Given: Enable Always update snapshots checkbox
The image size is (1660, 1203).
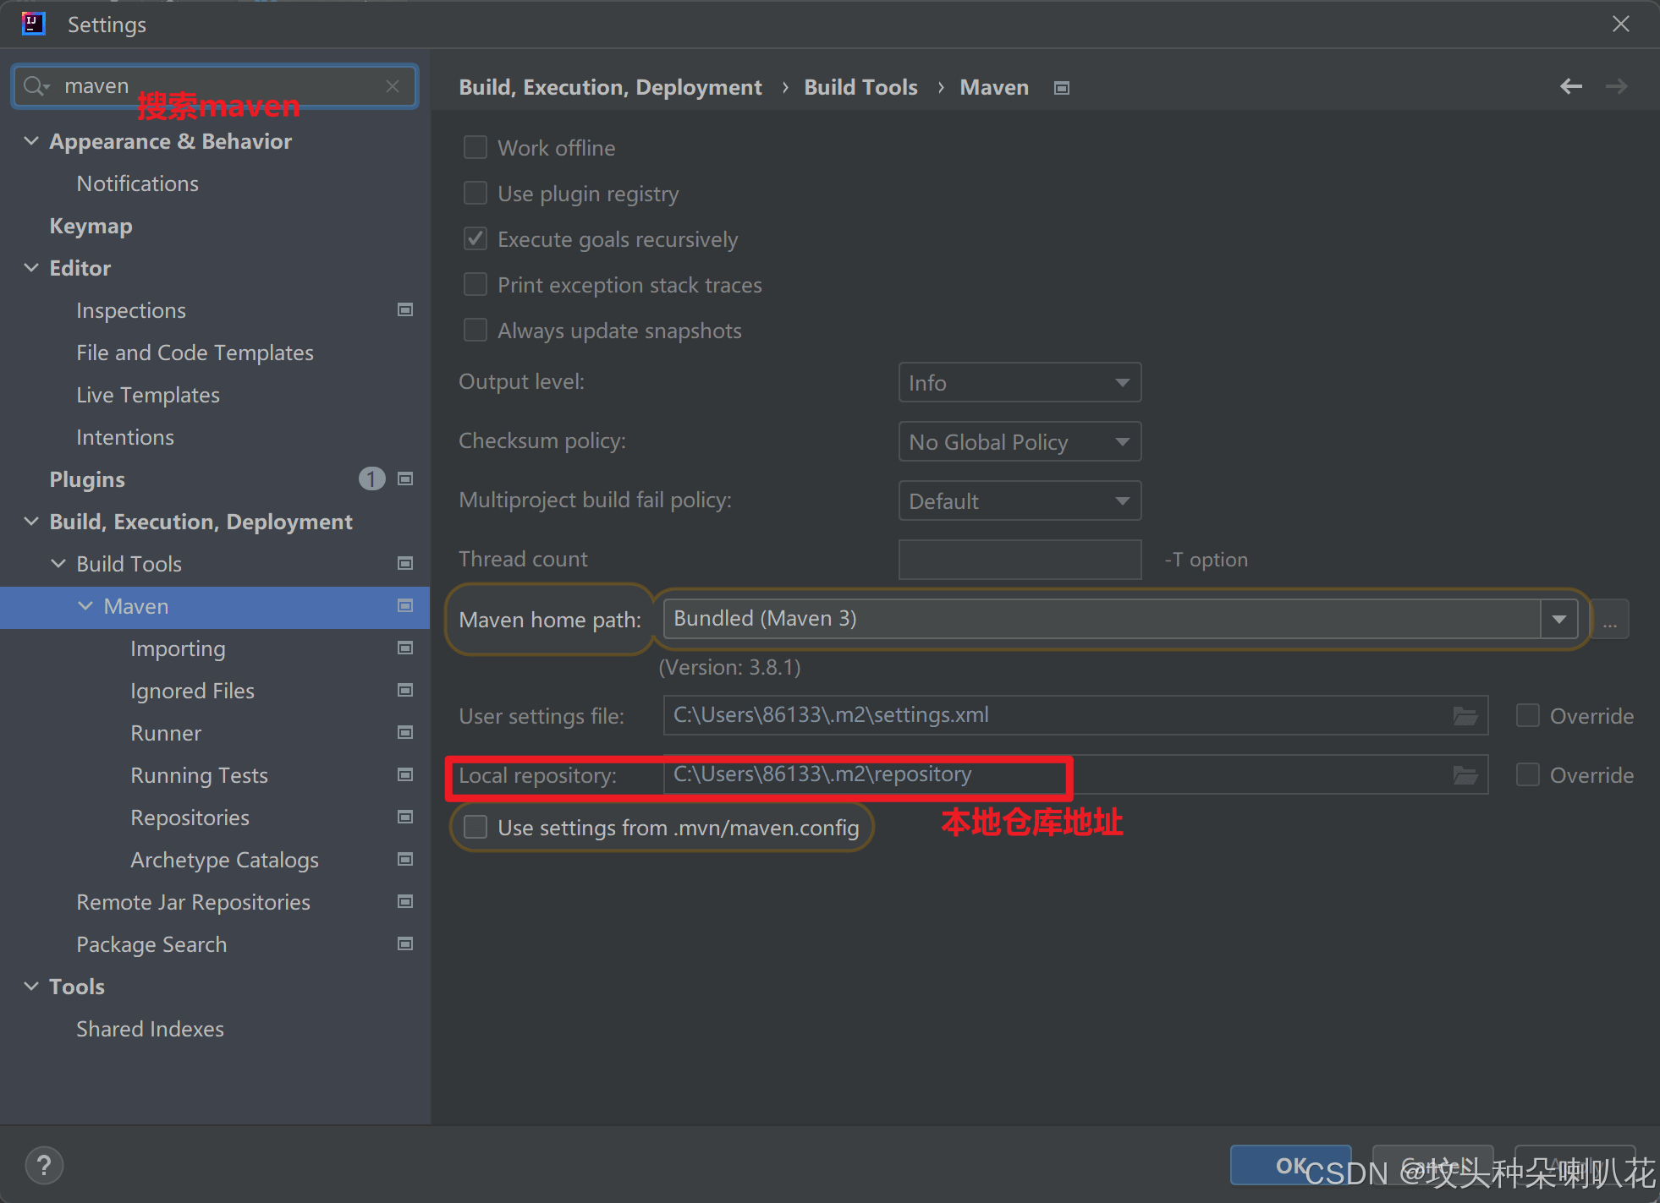Looking at the screenshot, I should 475,331.
